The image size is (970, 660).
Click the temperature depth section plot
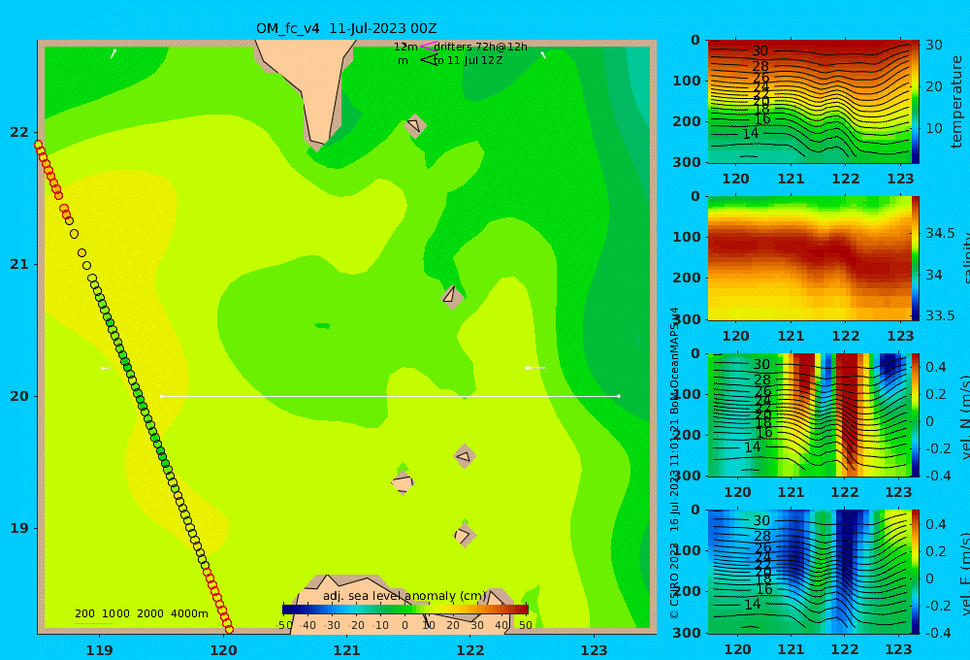[x=809, y=102]
